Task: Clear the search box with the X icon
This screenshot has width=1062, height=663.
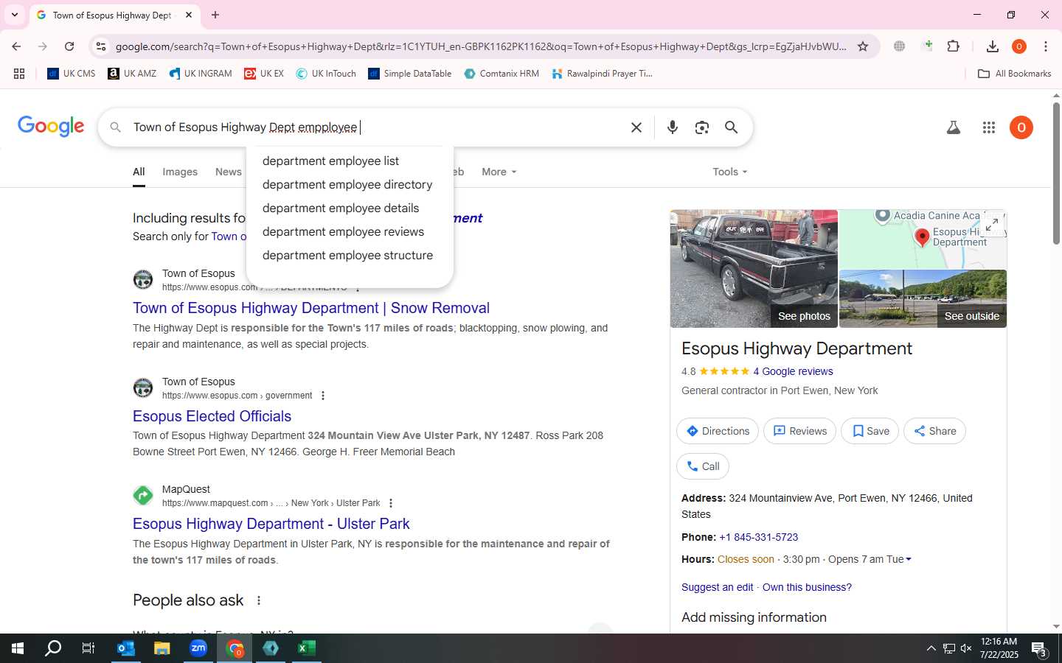Action: coord(636,127)
